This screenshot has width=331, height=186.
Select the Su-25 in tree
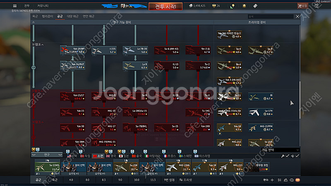(167, 128)
